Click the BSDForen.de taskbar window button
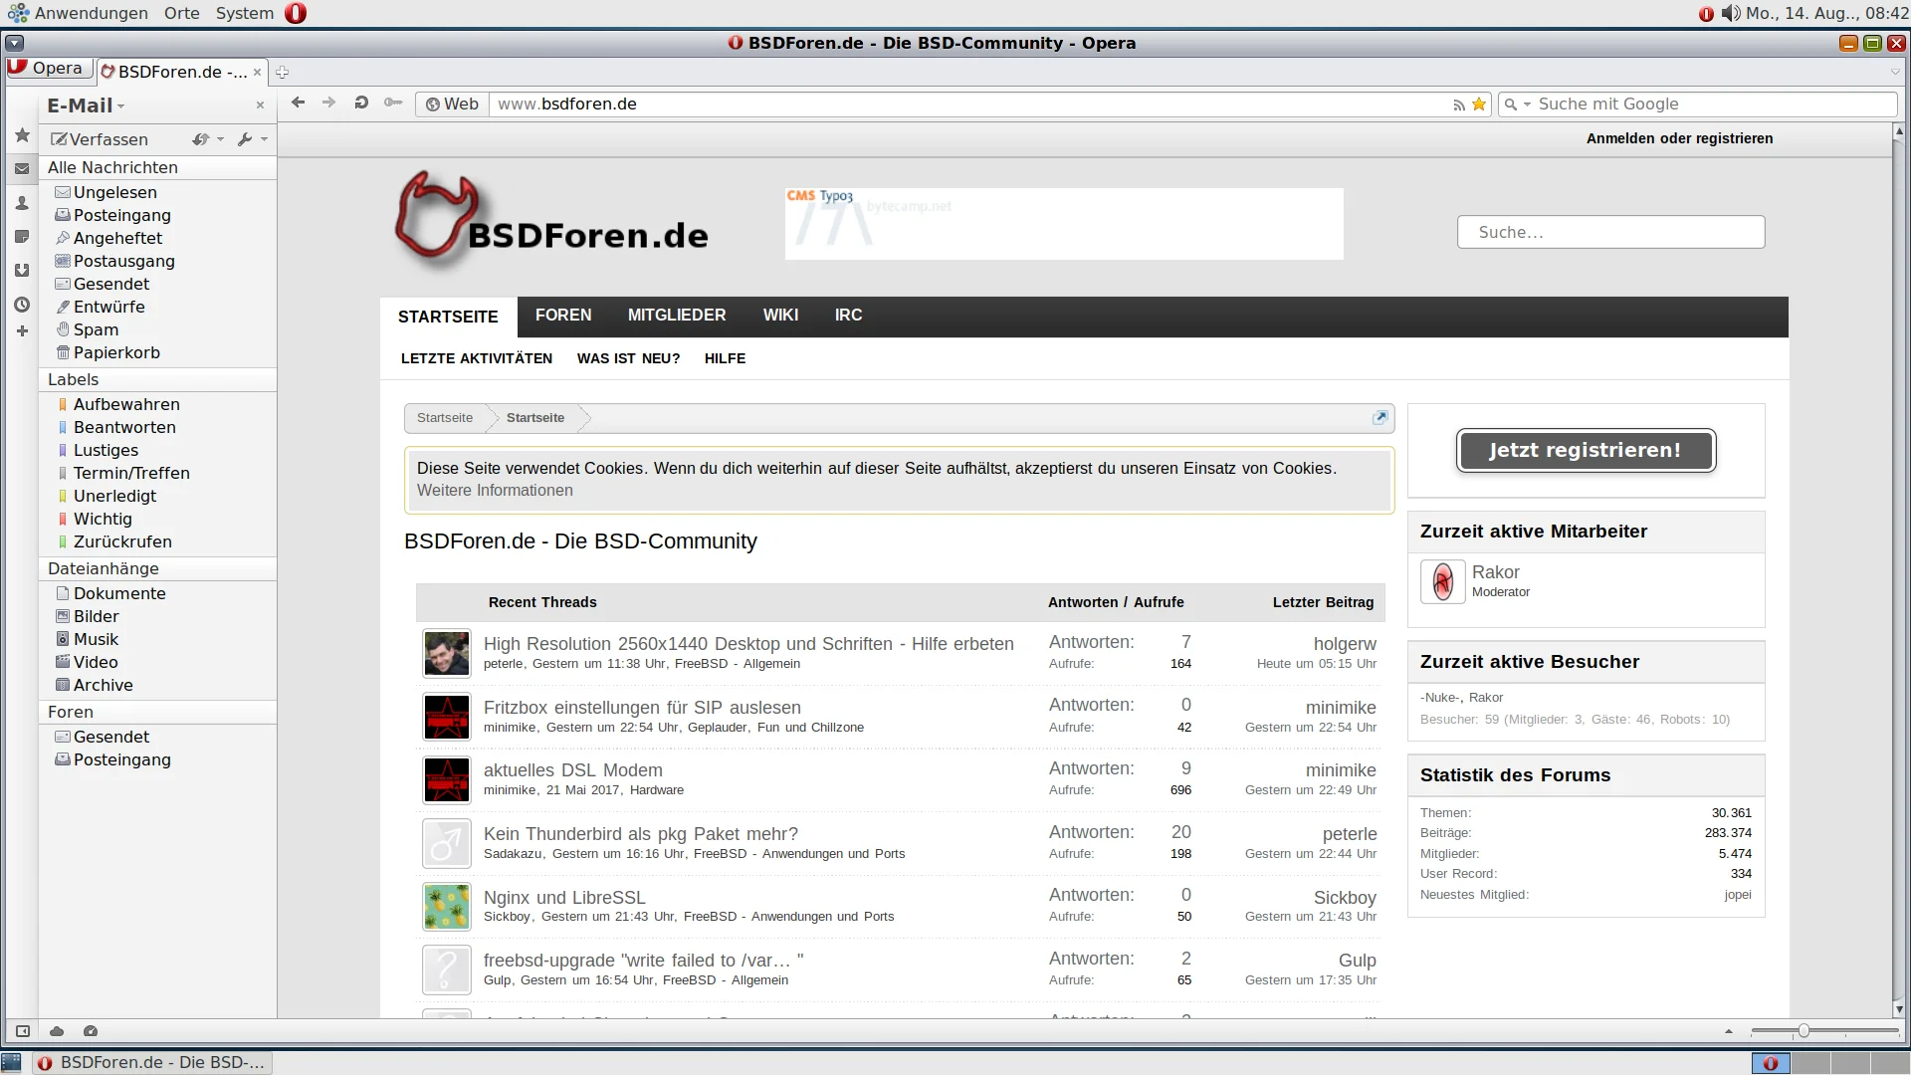1911x1075 pixels. tap(151, 1062)
